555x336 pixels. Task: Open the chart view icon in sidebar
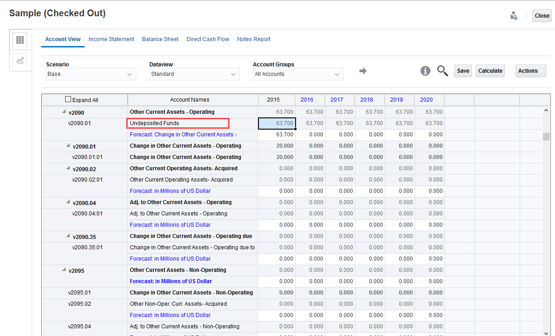(20, 61)
